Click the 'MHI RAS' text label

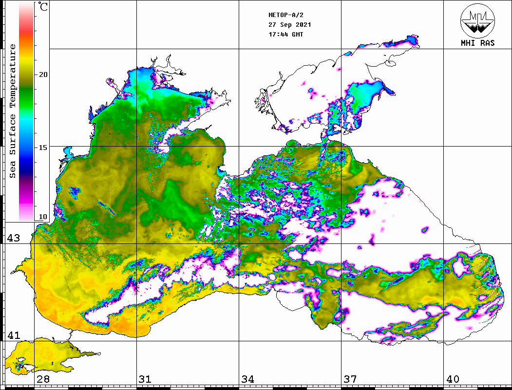click(x=477, y=43)
